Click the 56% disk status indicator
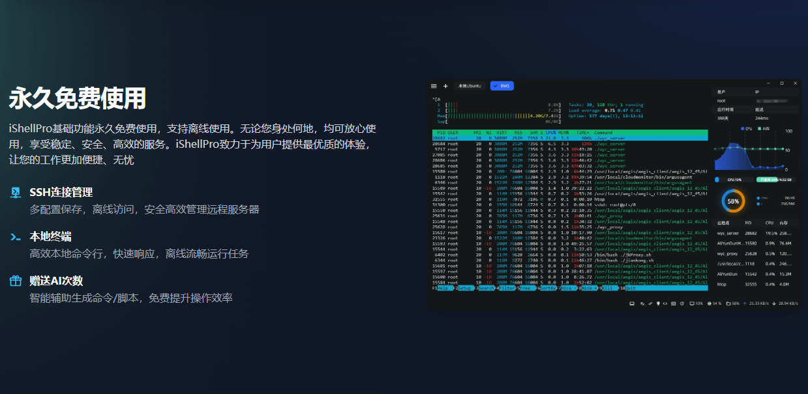Screen dimensions: 808x394 tap(732, 303)
